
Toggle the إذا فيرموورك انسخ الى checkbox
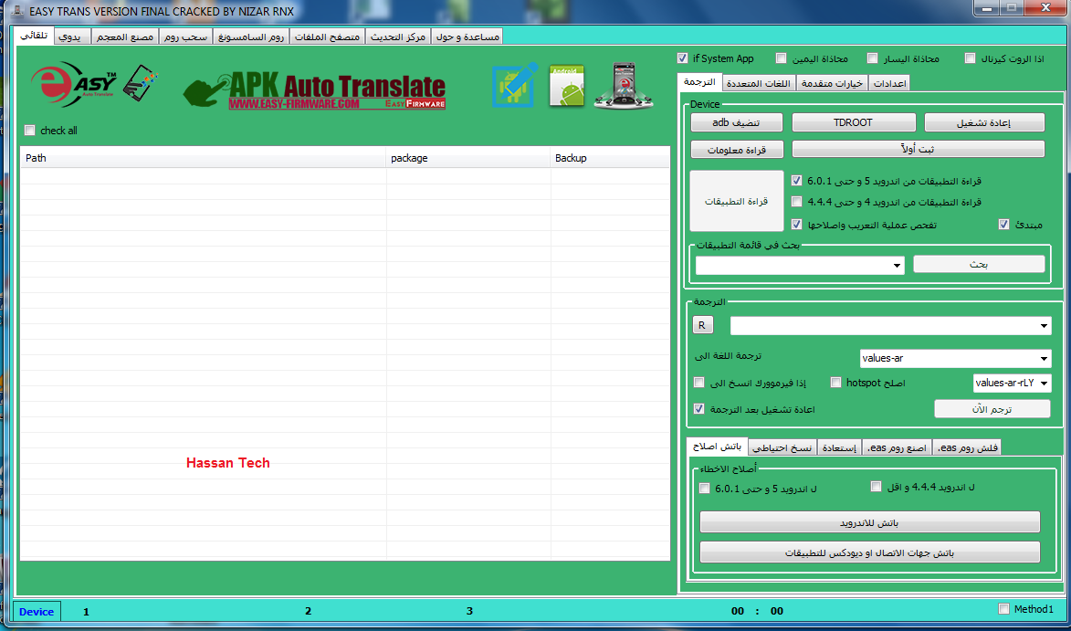[698, 383]
